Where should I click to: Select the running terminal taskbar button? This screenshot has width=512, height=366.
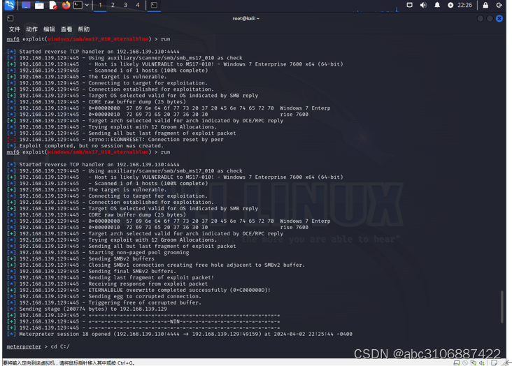coord(154,5)
